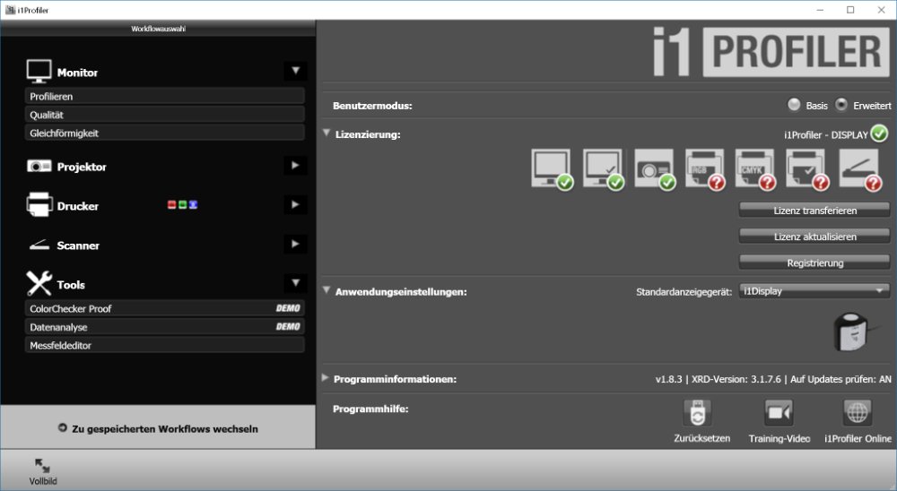
Task: Click the Drucker printer icon
Action: tap(39, 204)
